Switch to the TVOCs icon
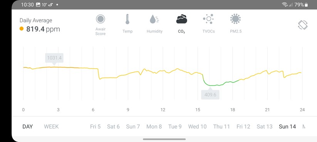Image resolution: width=317 pixels, height=142 pixels. point(208,19)
